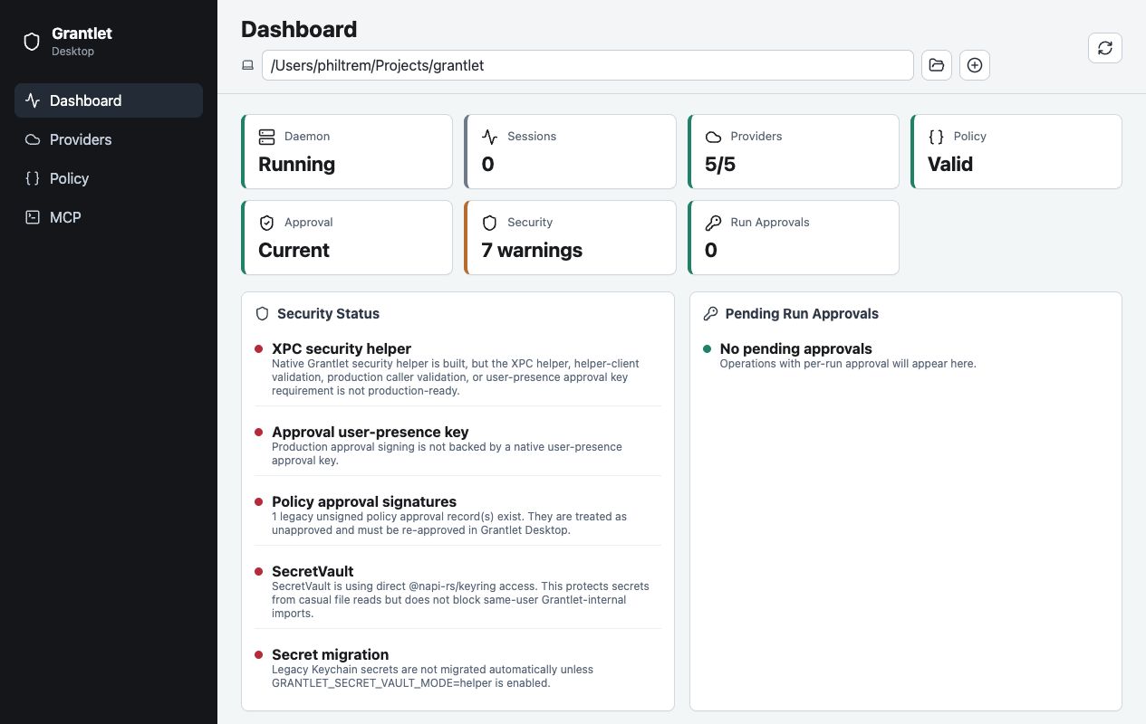Click the MCP terminal icon in sidebar
This screenshot has height=724, width=1146.
point(33,217)
